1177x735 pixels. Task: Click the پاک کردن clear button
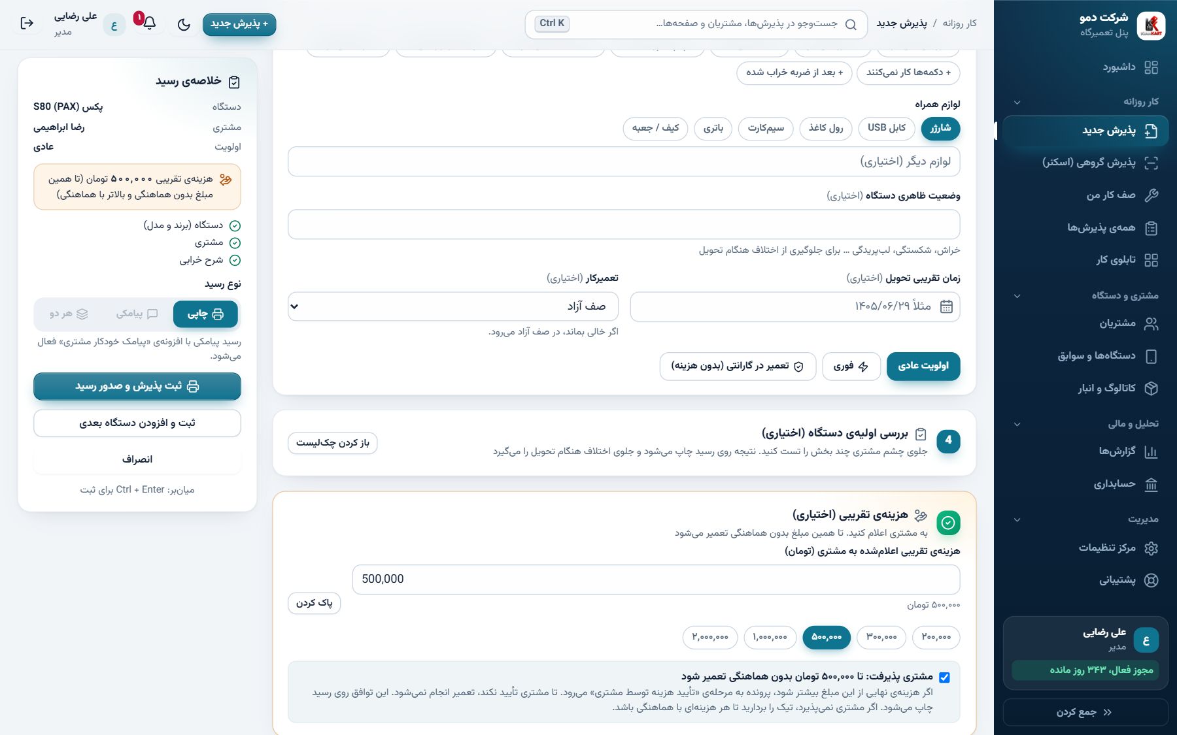click(x=315, y=603)
